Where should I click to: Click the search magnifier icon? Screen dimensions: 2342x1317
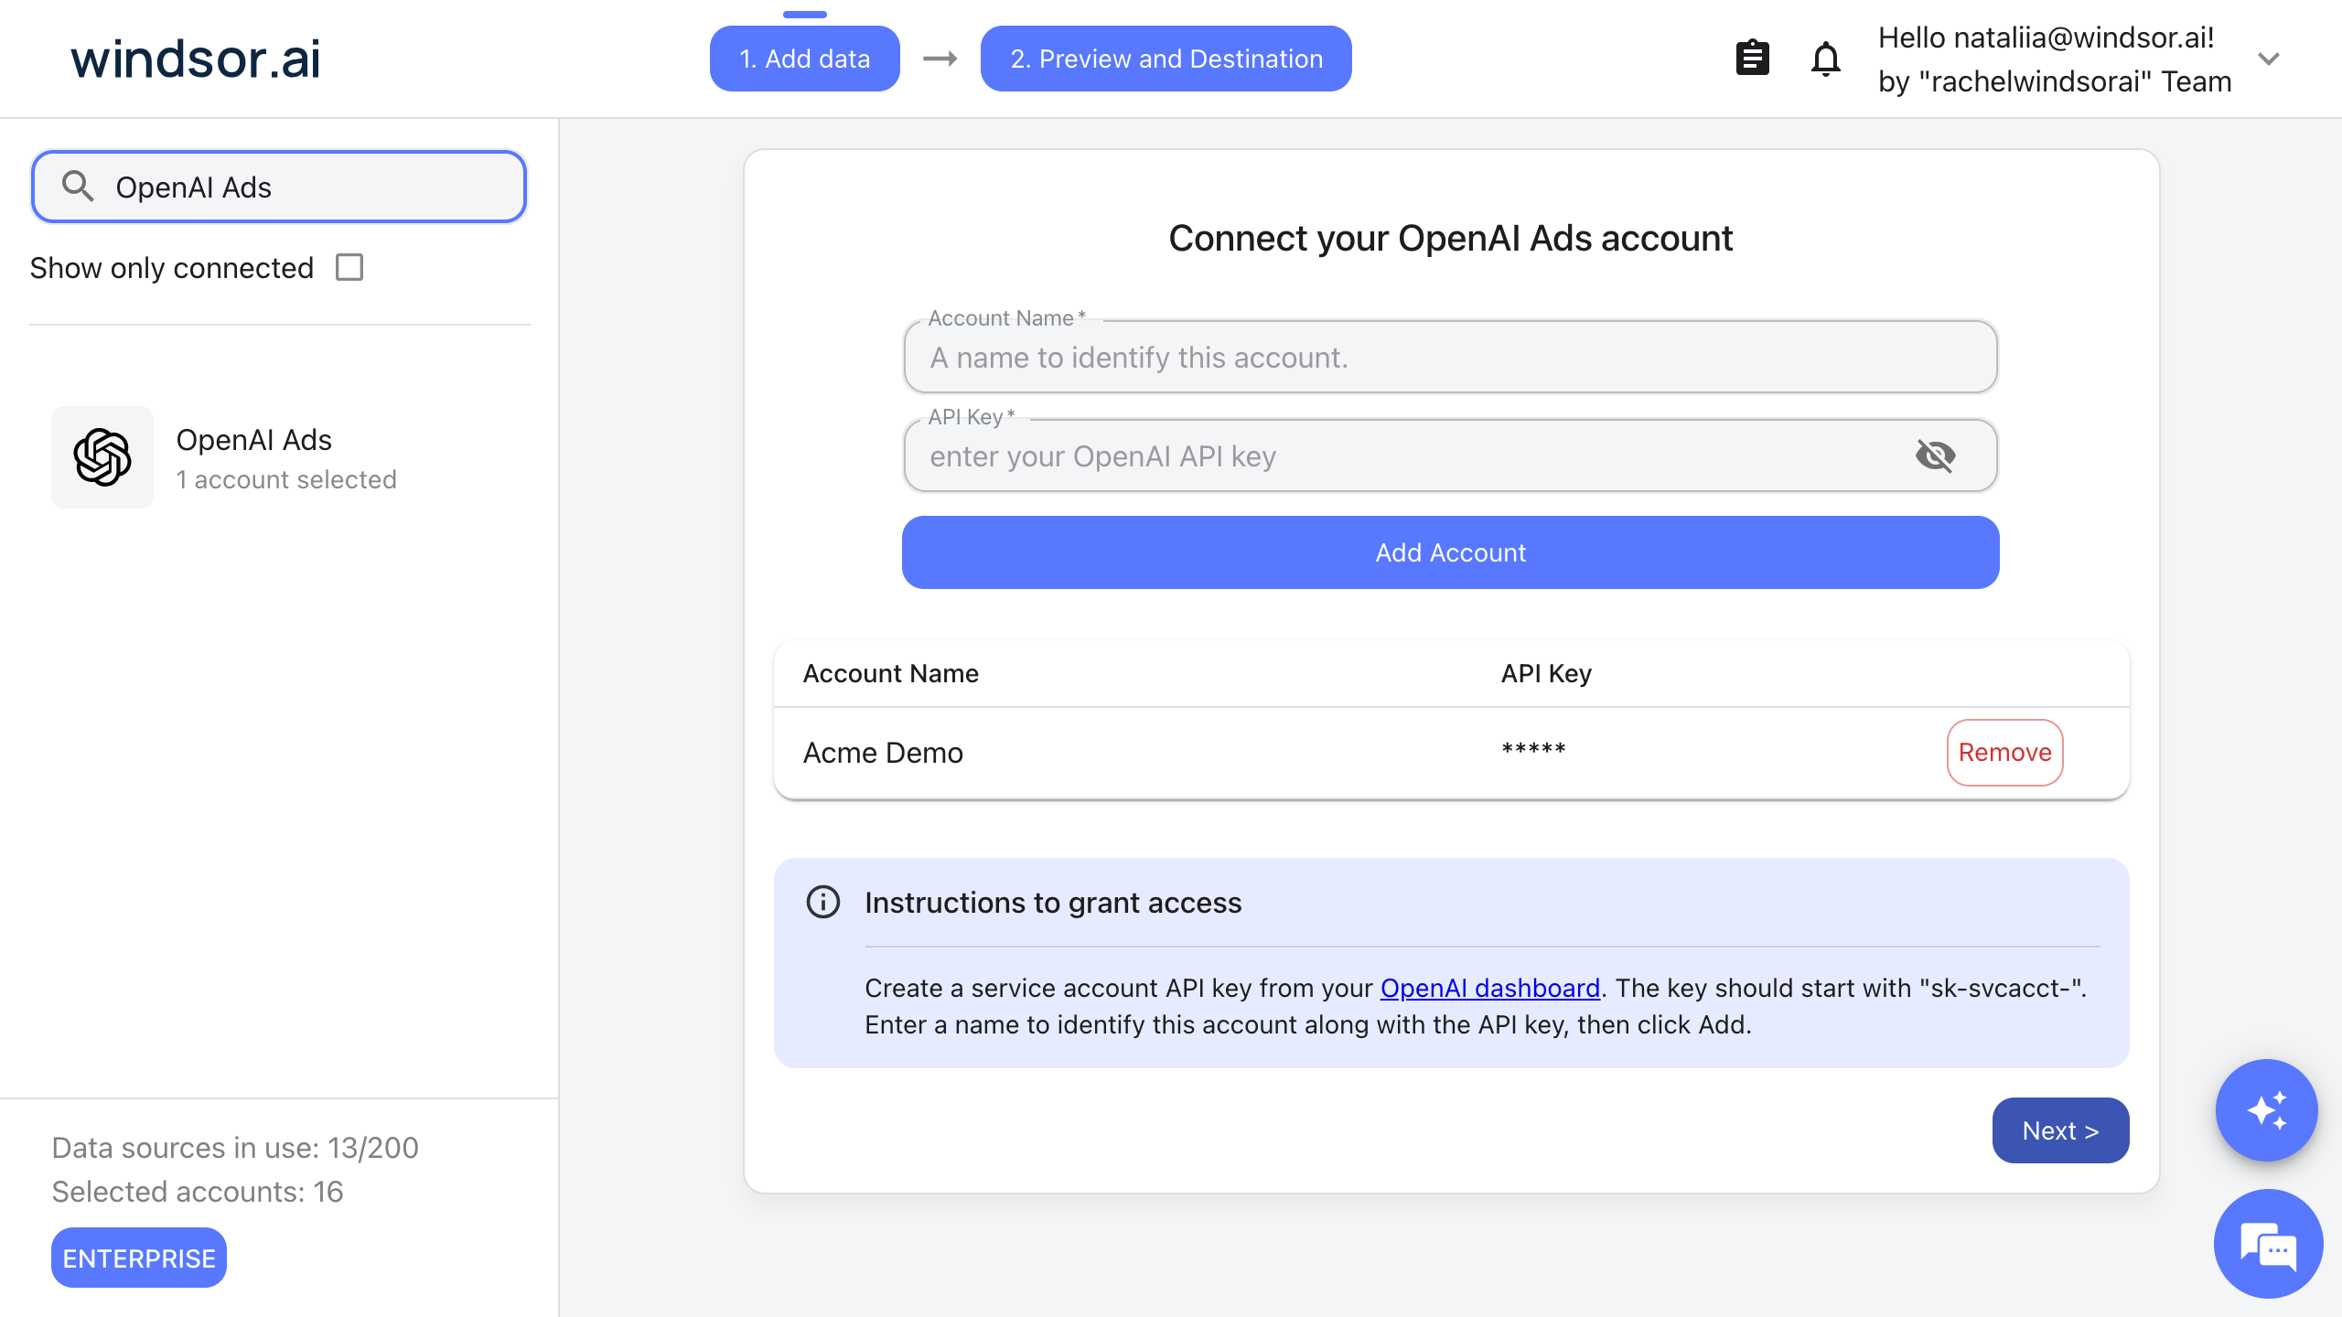pyautogui.click(x=78, y=187)
